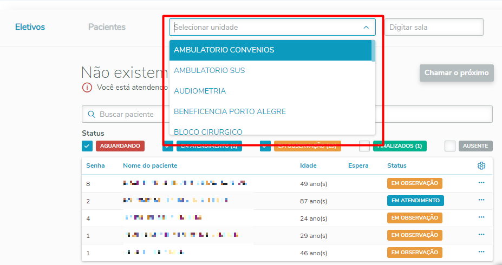Open the Eletivos tab

click(30, 27)
